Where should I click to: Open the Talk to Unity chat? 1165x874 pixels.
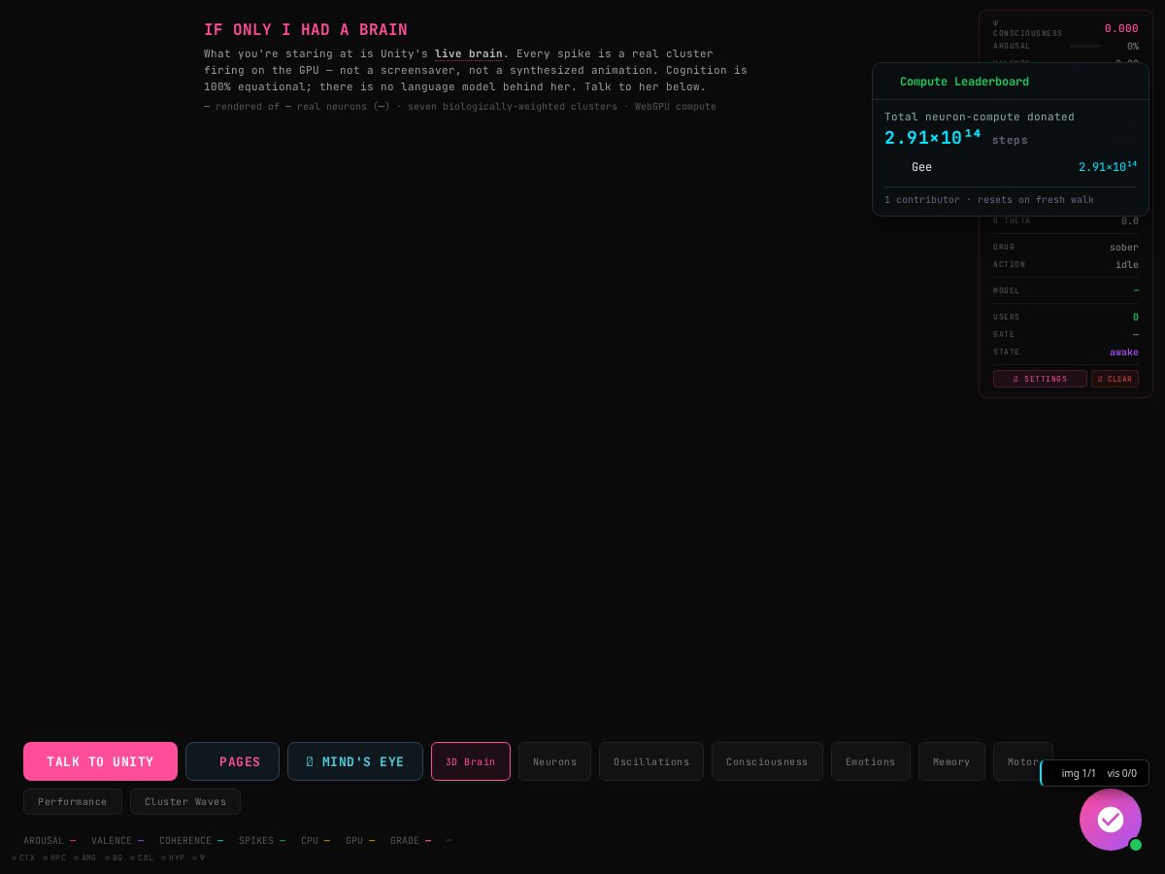pos(100,761)
